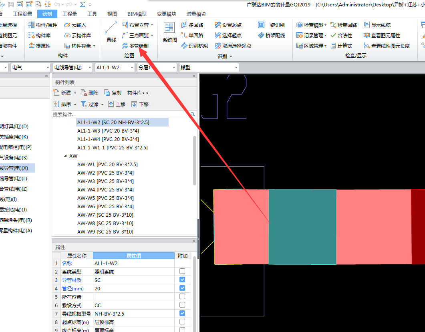Open the 电气 discipline dropdown

(x=30, y=68)
